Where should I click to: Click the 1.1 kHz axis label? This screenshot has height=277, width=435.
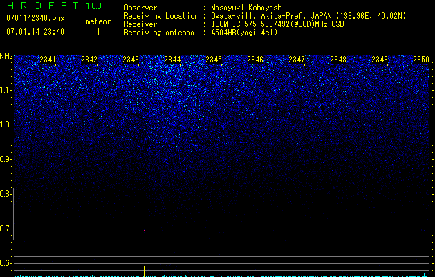(x=6, y=91)
